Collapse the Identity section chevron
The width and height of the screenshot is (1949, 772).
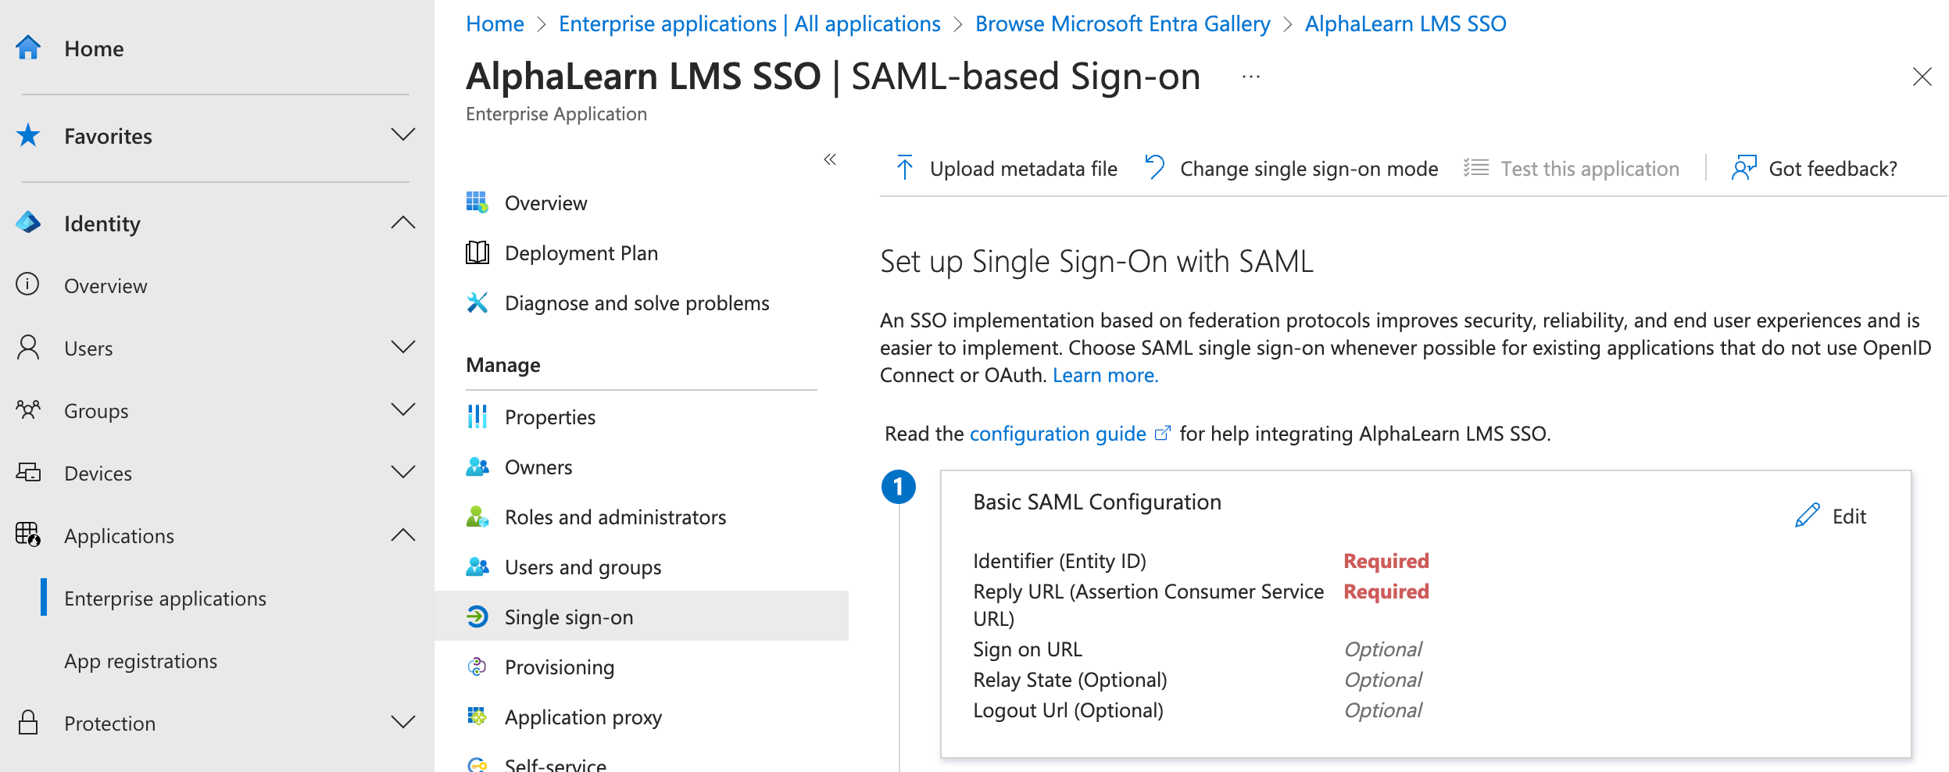point(402,223)
